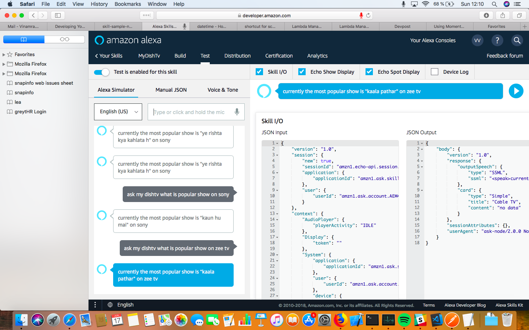The height and width of the screenshot is (330, 529).
Task: Uncheck Echo Spot Display checkbox
Action: coord(369,72)
